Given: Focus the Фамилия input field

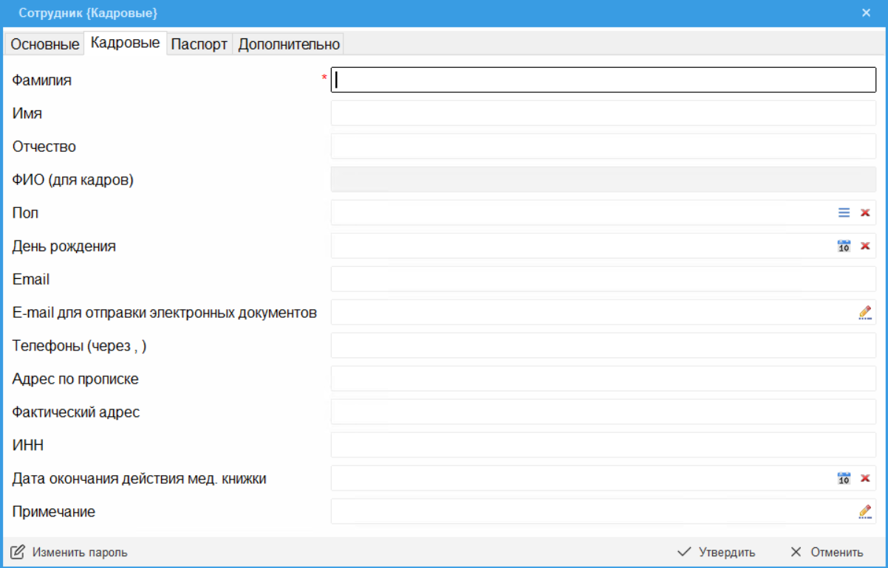Looking at the screenshot, I should coord(603,80).
